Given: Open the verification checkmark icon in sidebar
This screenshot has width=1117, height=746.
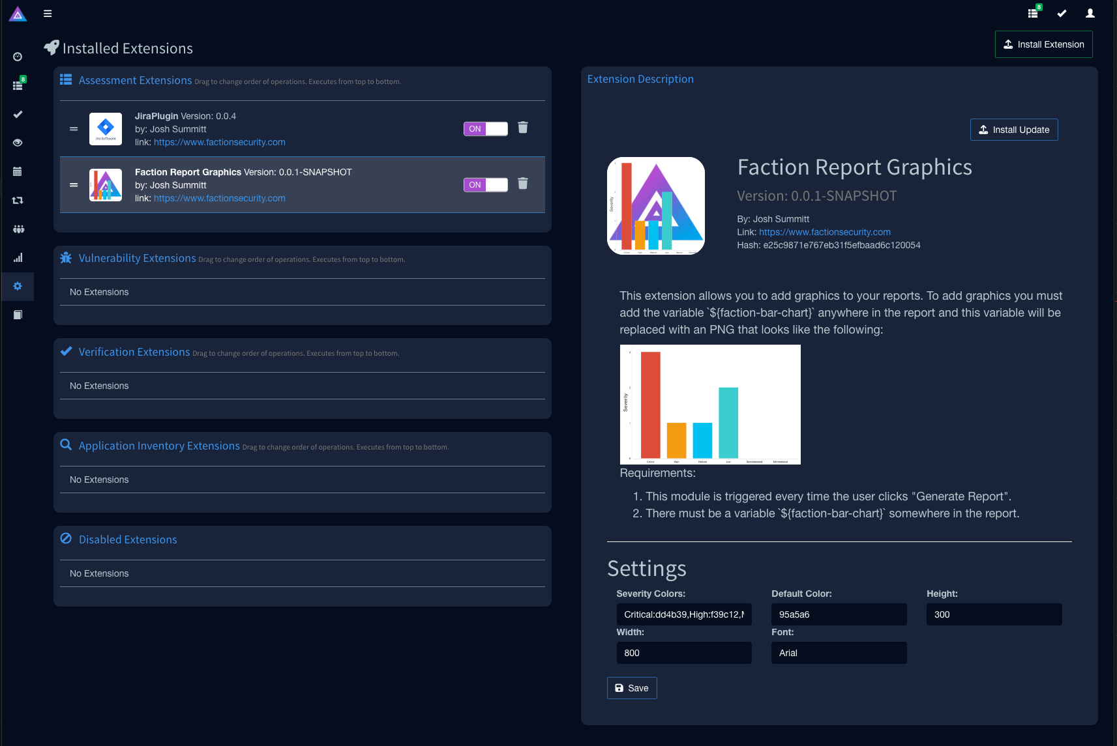Looking at the screenshot, I should (x=18, y=115).
